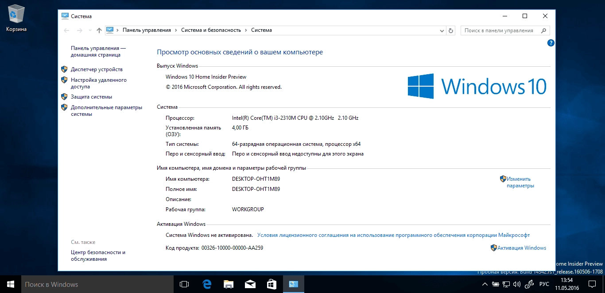605x293 pixels.
Task: Expand the chevron after Панель управления breadcrumb
Action: pos(176,30)
